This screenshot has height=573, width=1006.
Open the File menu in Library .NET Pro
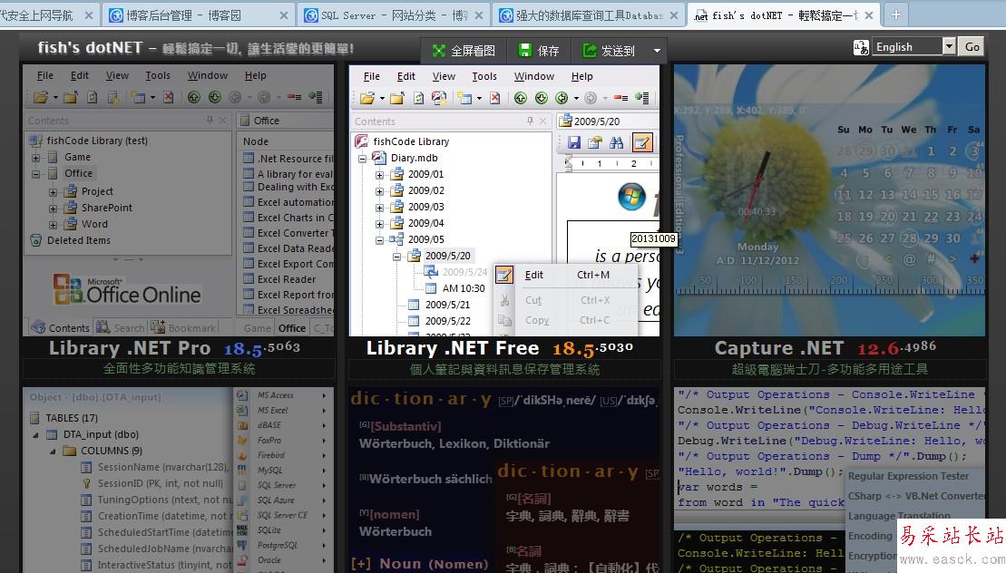click(45, 75)
